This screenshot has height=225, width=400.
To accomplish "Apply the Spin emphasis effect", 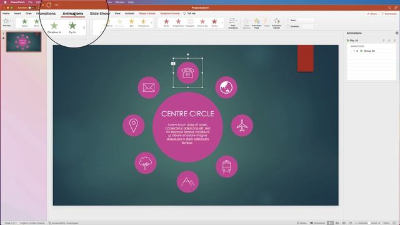I will (x=132, y=22).
